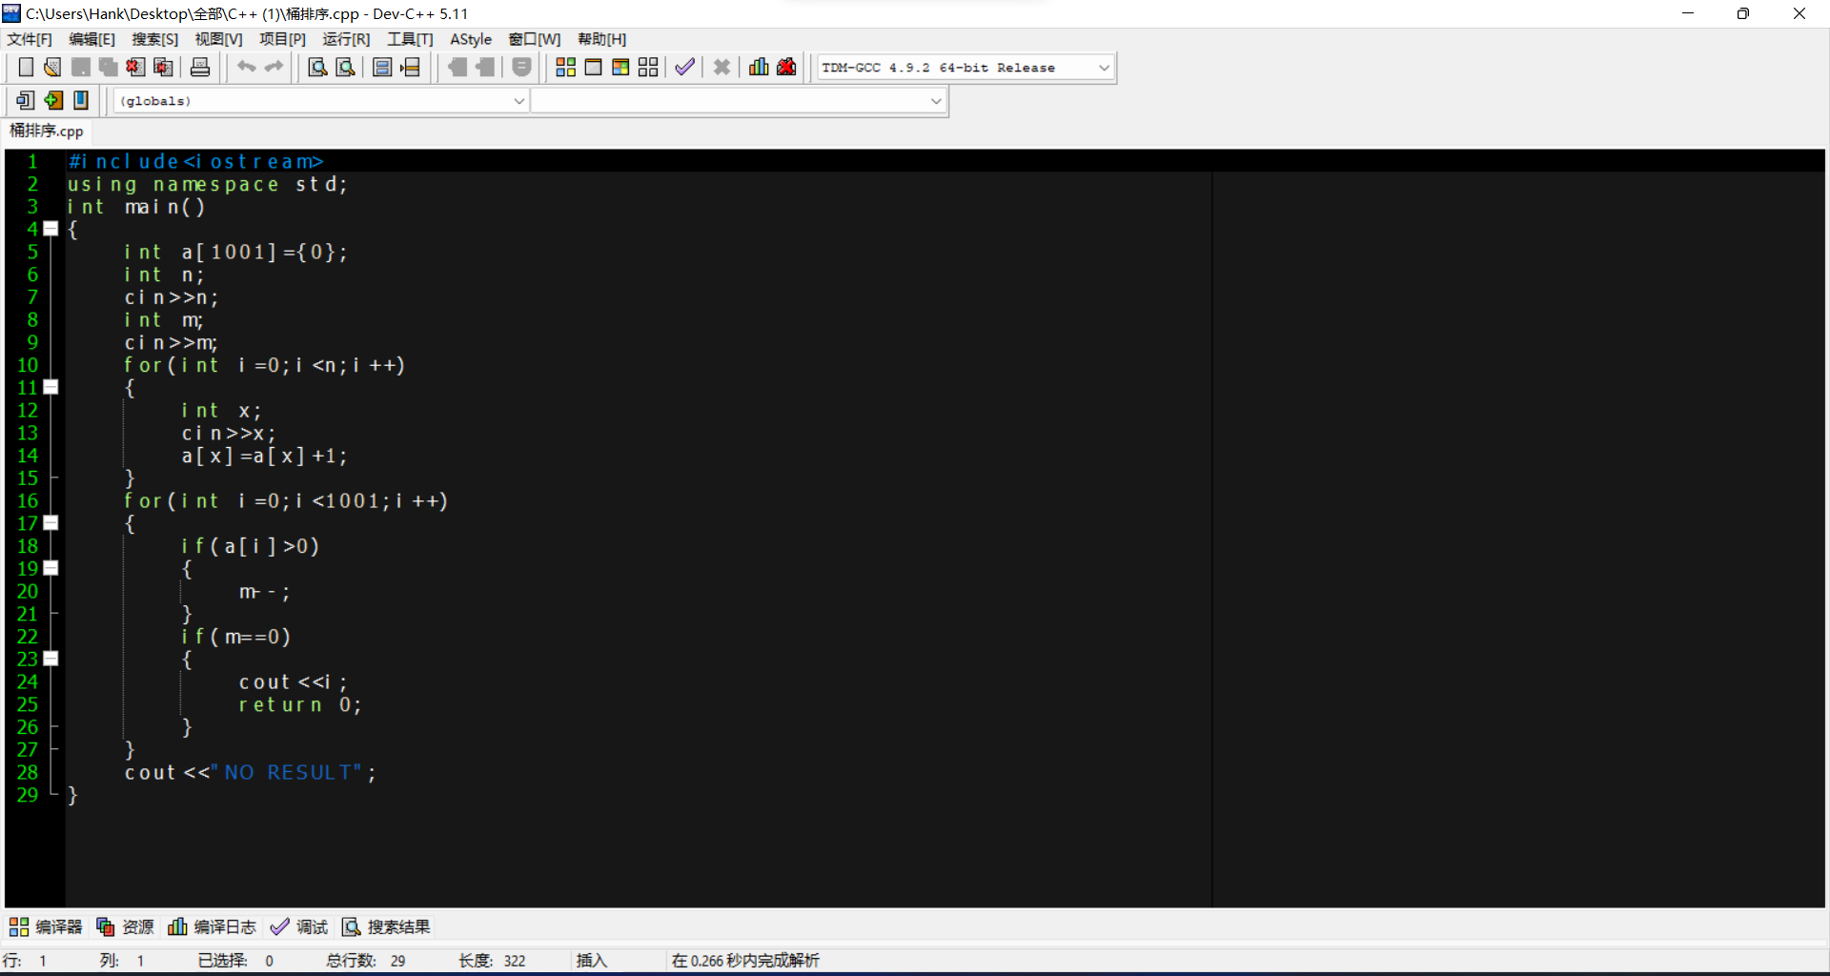Open the 搜索[S] menu
Viewport: 1830px width, 976px height.
[154, 39]
